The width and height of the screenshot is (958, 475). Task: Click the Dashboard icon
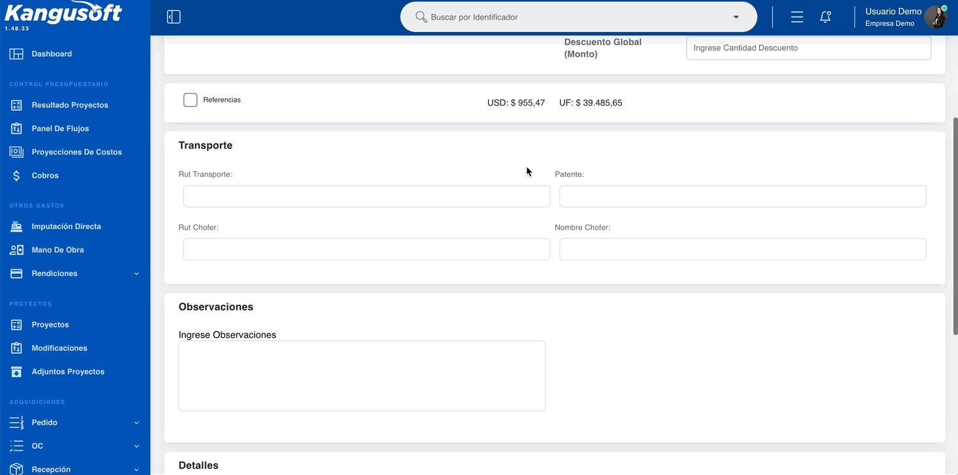tap(16, 54)
